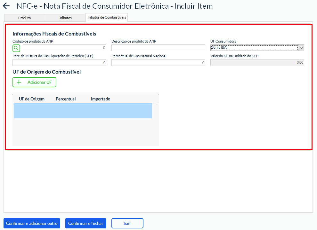The image size is (317, 230).
Task: Click the Sair button
Action: pos(127,223)
